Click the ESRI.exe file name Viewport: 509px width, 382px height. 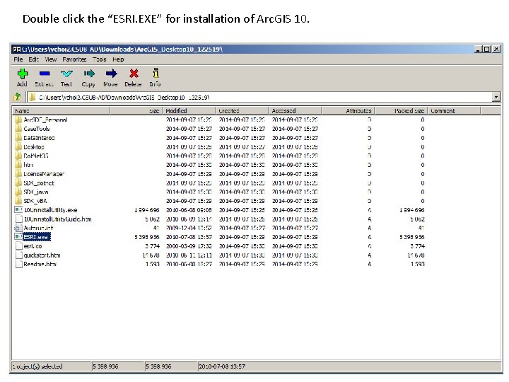pos(36,237)
